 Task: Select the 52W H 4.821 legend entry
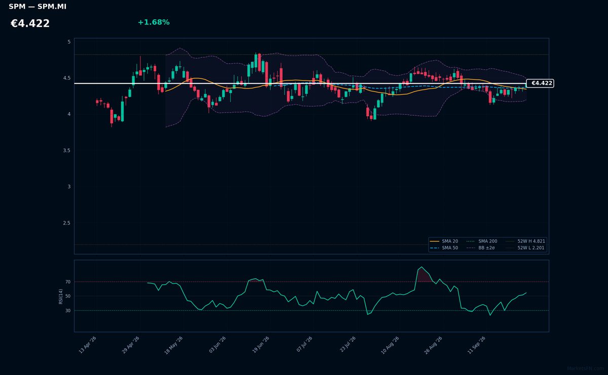(x=525, y=242)
